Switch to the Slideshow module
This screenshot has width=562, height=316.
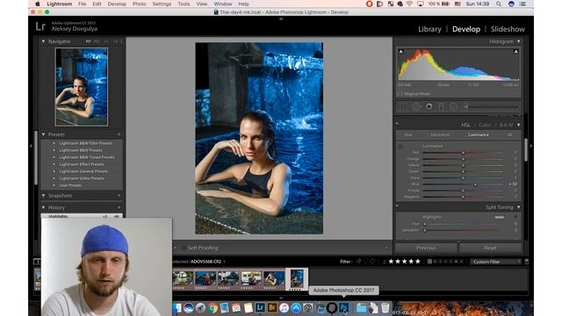508,29
